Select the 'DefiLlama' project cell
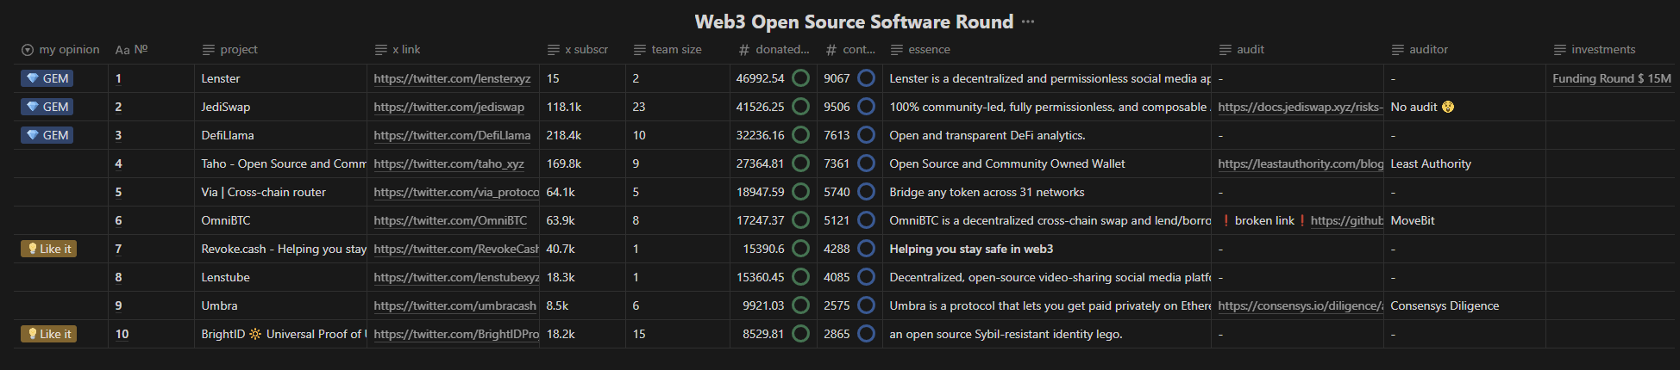Screen dimensions: 1680x370 pos(280,135)
